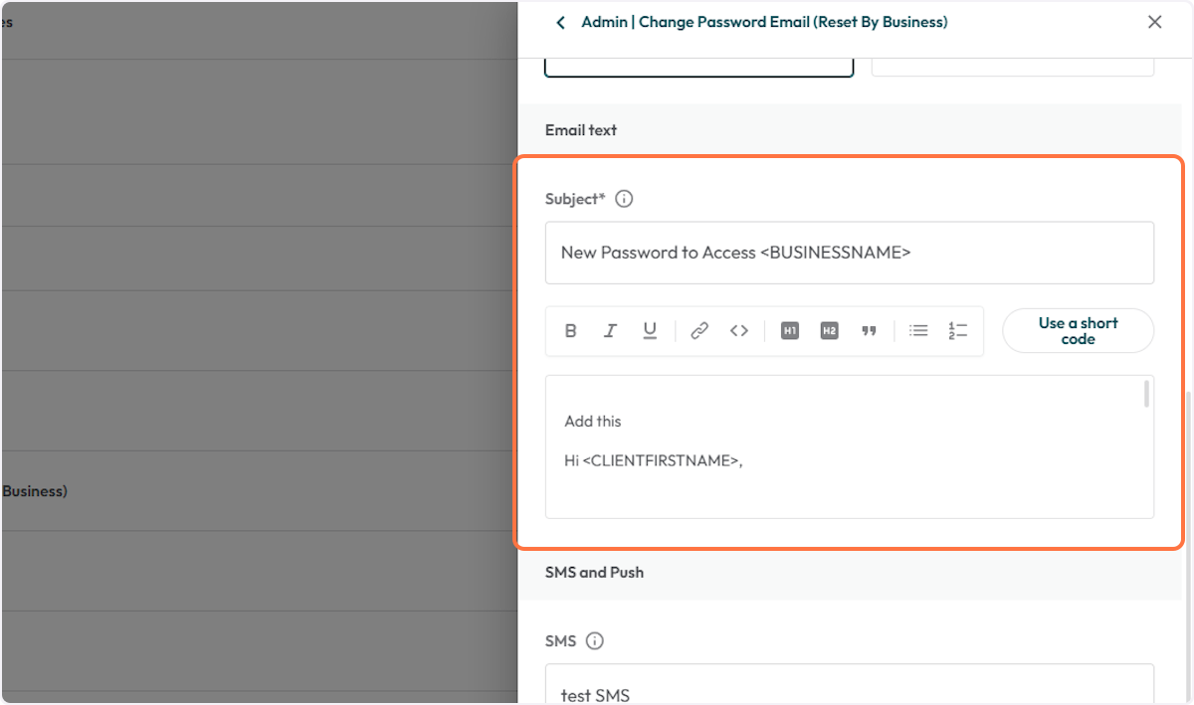Open the 'Use a short code' button
Viewport: 1194px width, 705px height.
point(1078,331)
